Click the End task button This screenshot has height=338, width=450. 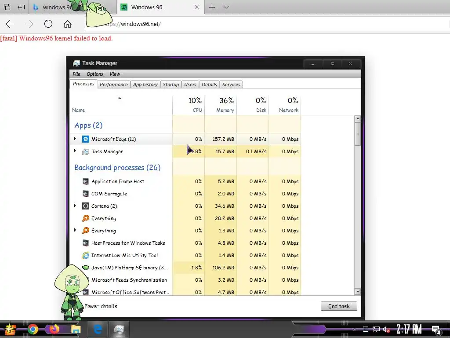[339, 306]
